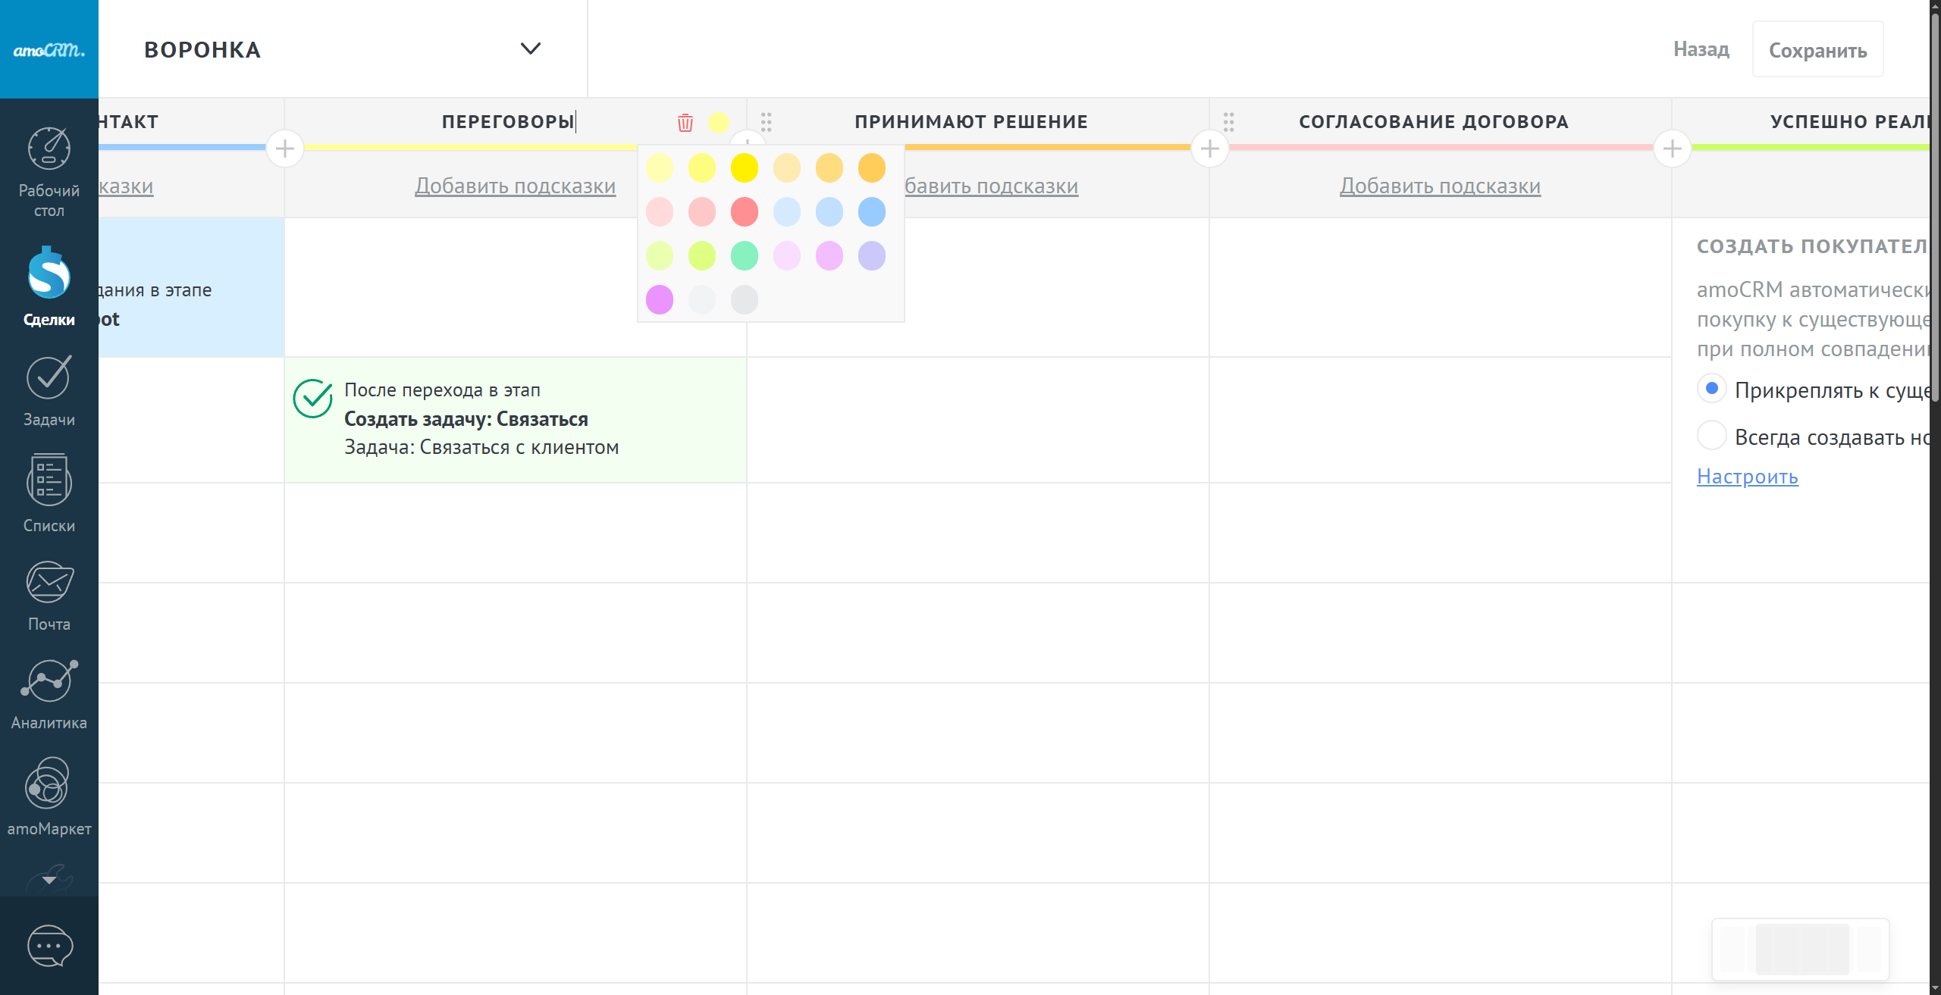The image size is (1941, 995).
Task: Add stage with plus before СОГЛАСОВАНИЕ ДОГОВОРА
Action: coord(1209,149)
